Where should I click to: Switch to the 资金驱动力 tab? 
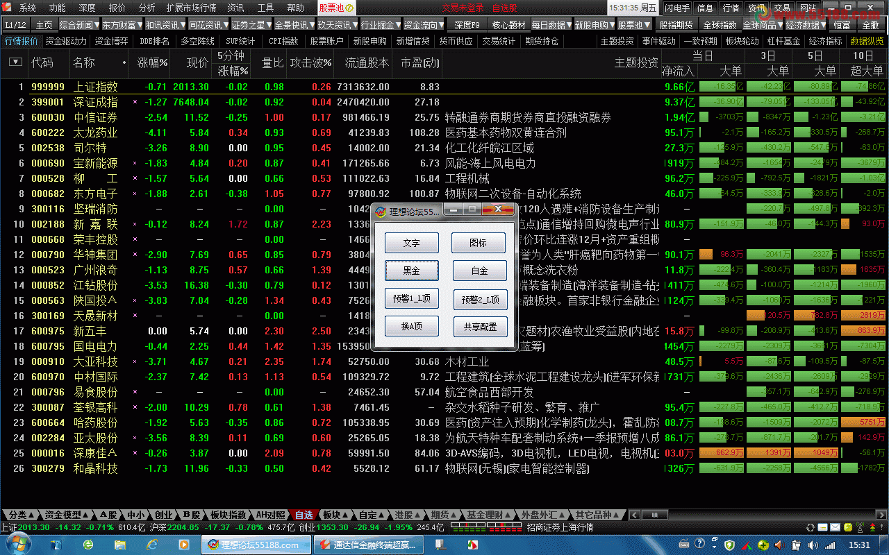coord(66,41)
